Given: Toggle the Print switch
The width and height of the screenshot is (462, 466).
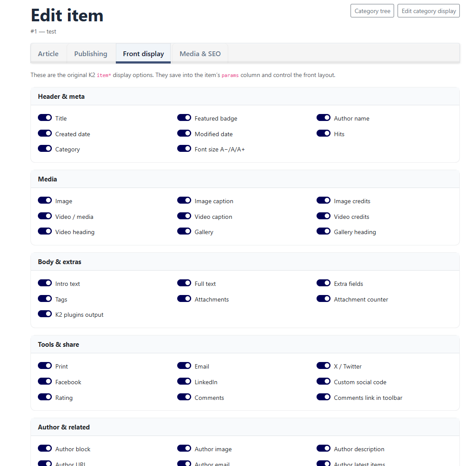Looking at the screenshot, I should (x=45, y=365).
